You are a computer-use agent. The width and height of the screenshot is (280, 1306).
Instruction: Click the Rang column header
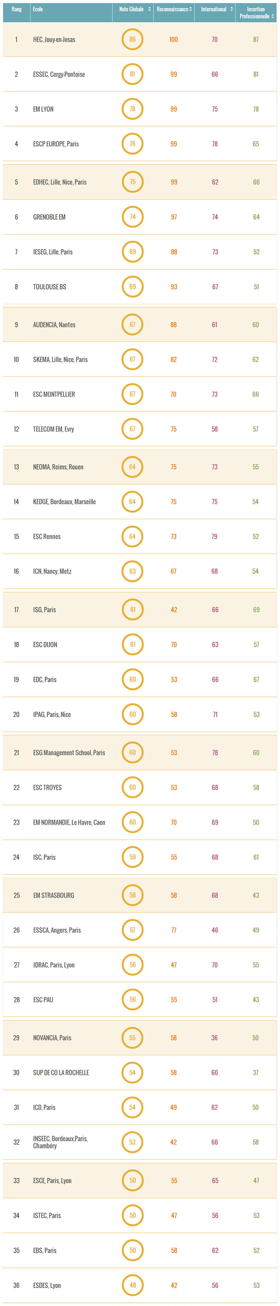17,9
